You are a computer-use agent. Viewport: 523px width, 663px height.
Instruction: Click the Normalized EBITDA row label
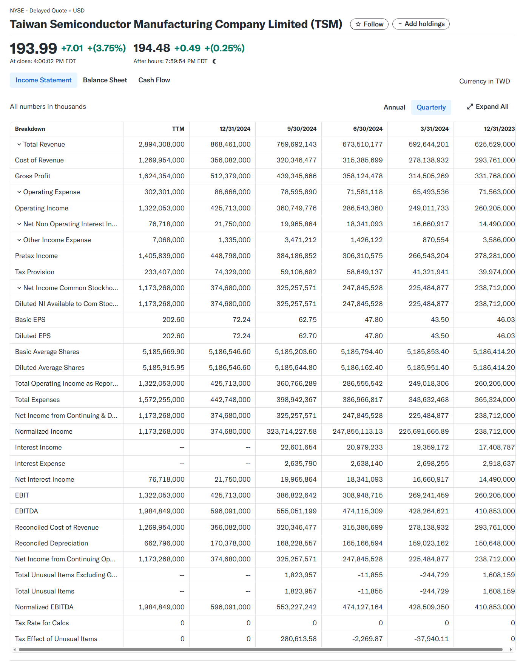(44, 607)
